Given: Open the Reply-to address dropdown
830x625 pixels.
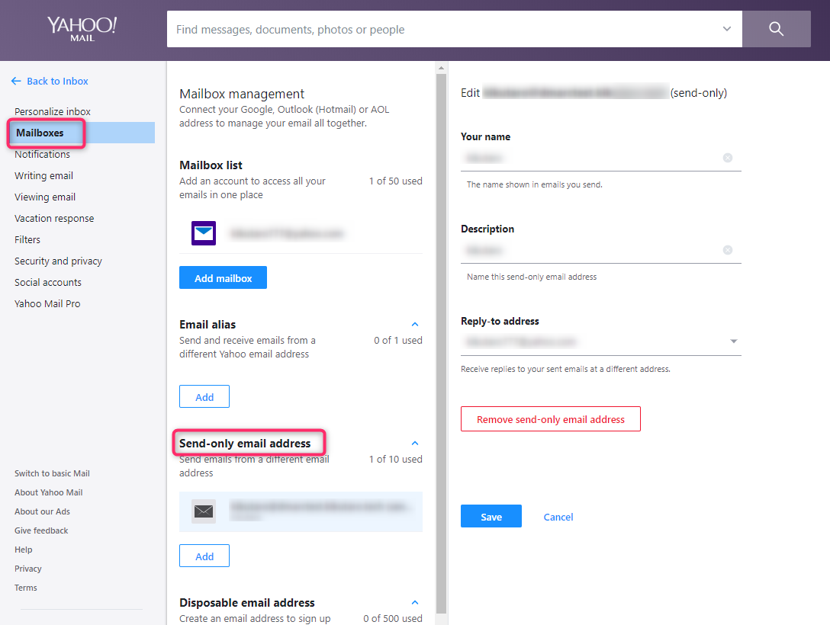Looking at the screenshot, I should pyautogui.click(x=601, y=341).
